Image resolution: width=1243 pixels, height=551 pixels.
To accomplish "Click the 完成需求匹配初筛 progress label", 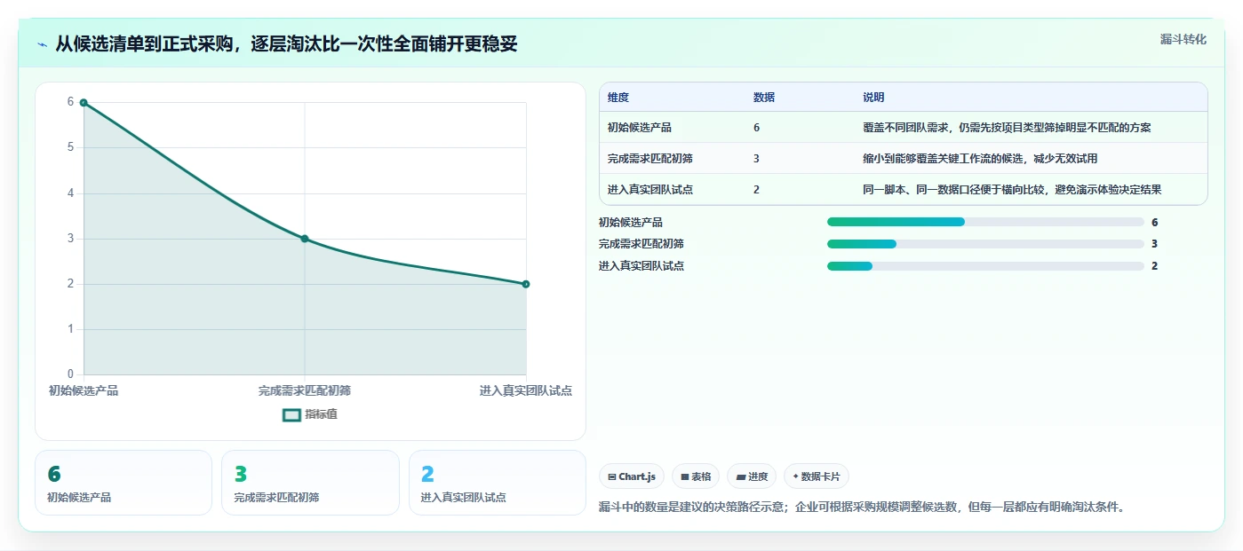I will [x=641, y=244].
